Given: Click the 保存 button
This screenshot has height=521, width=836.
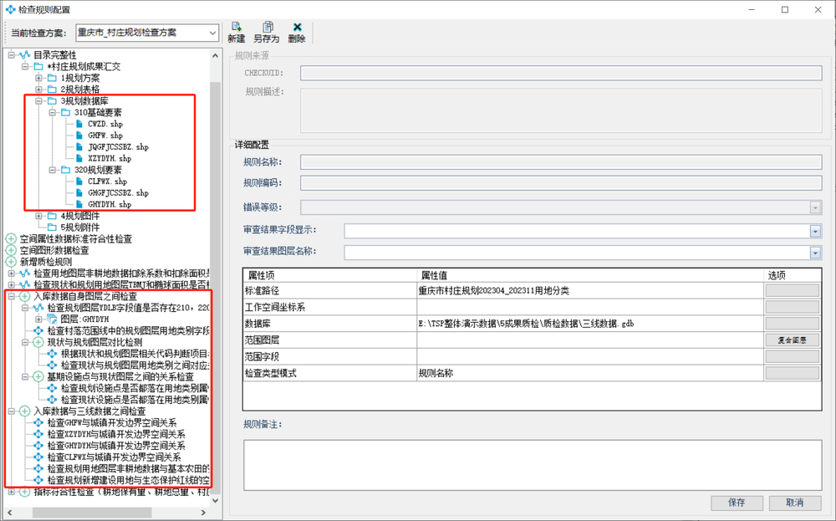Looking at the screenshot, I should (x=738, y=503).
